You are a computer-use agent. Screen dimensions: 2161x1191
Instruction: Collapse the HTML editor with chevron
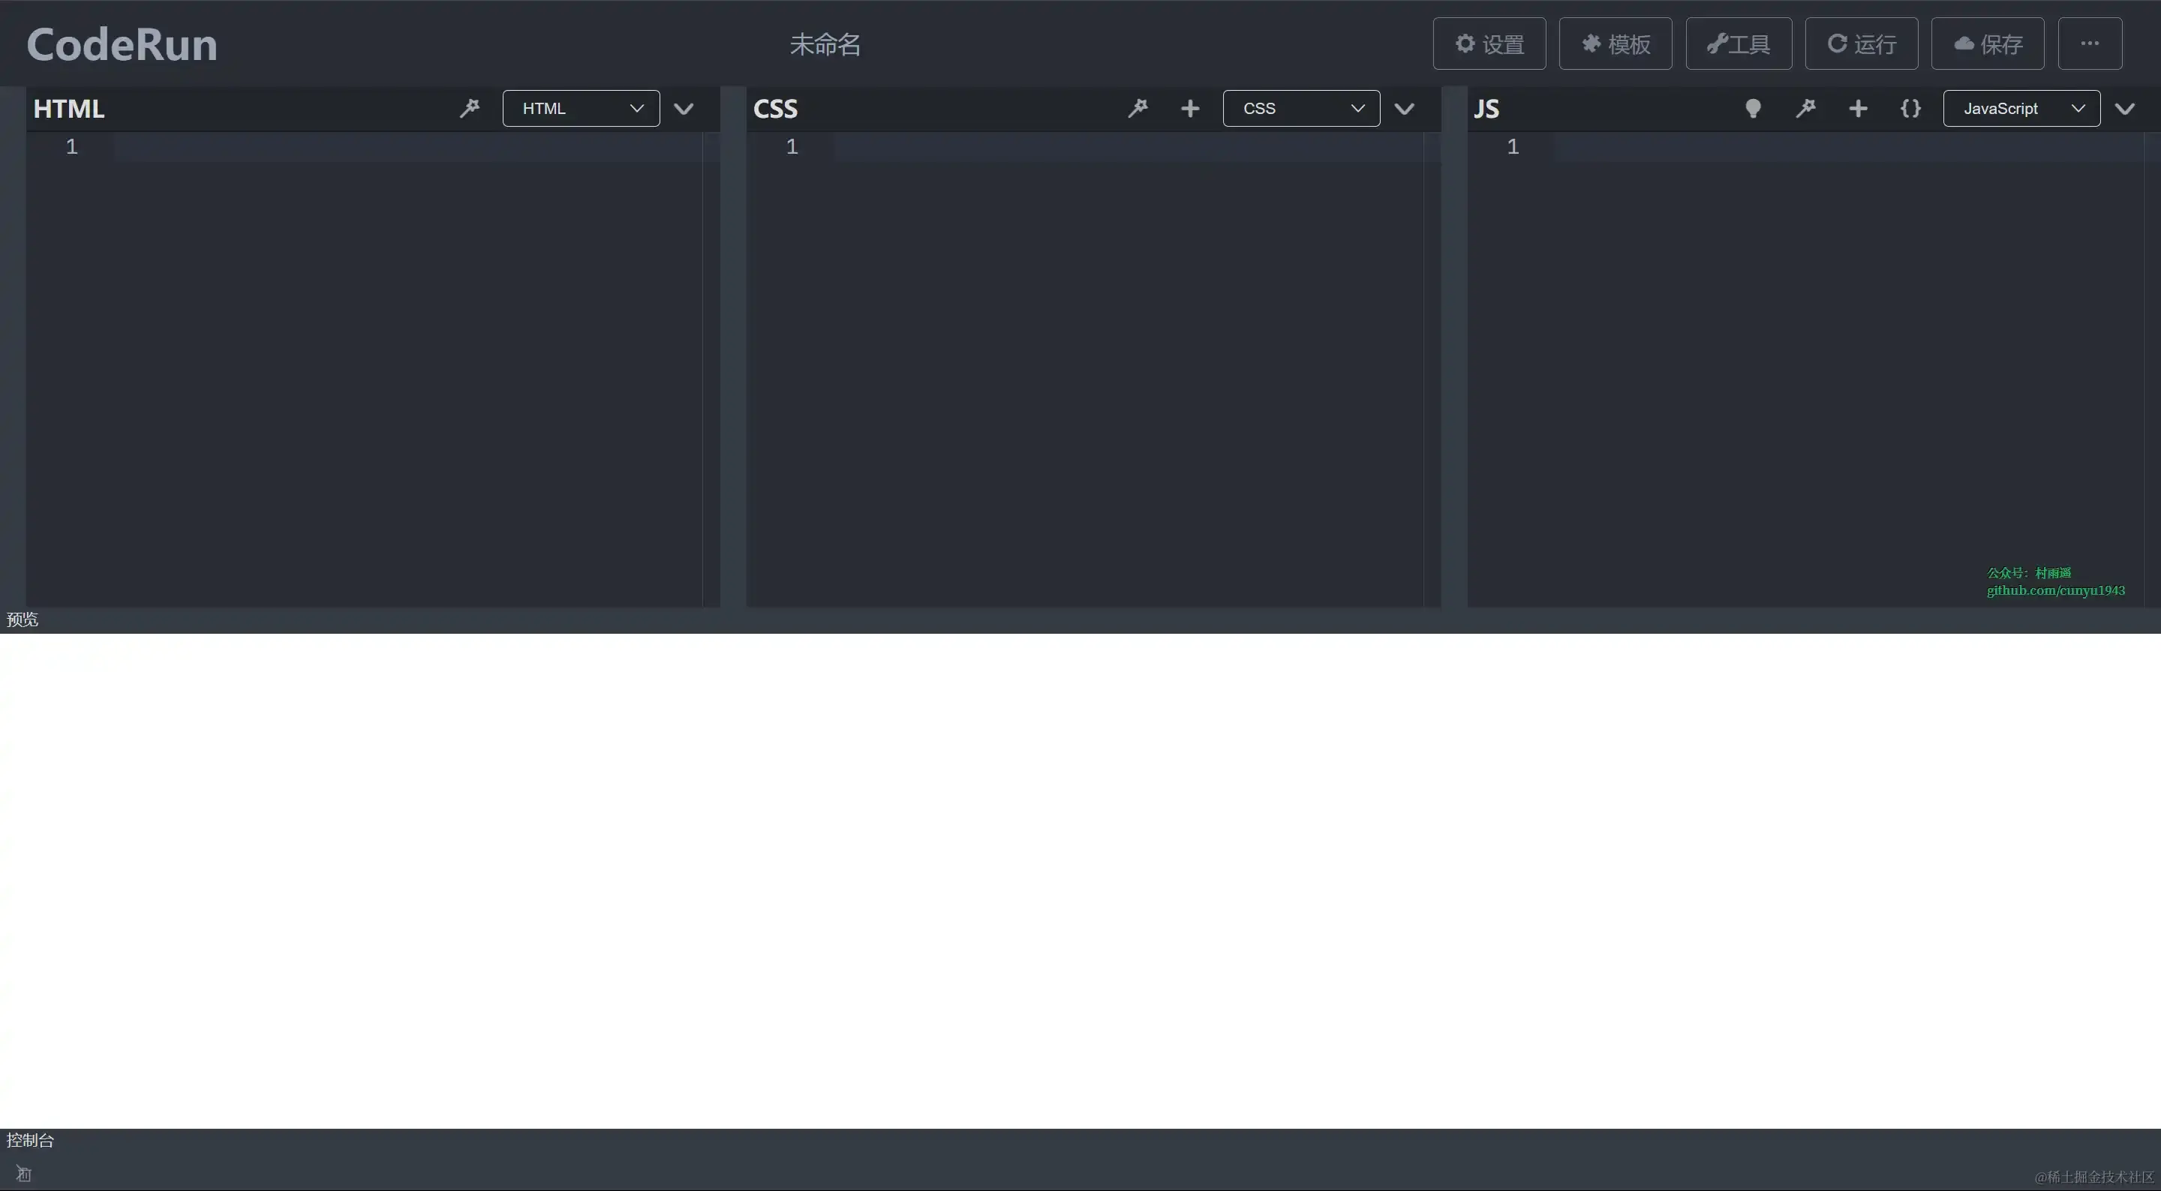point(684,108)
